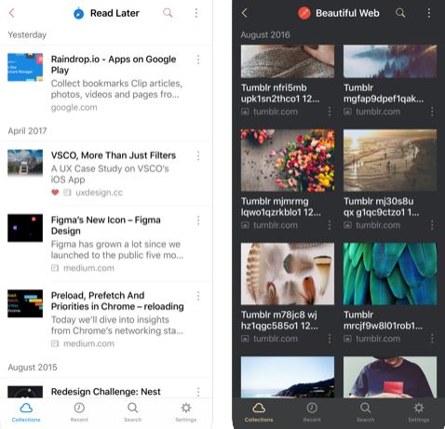445x429 pixels.
Task: Open blue-green feathers image for Tumblr mrcjf9w8l01rob1
Action: [390, 274]
